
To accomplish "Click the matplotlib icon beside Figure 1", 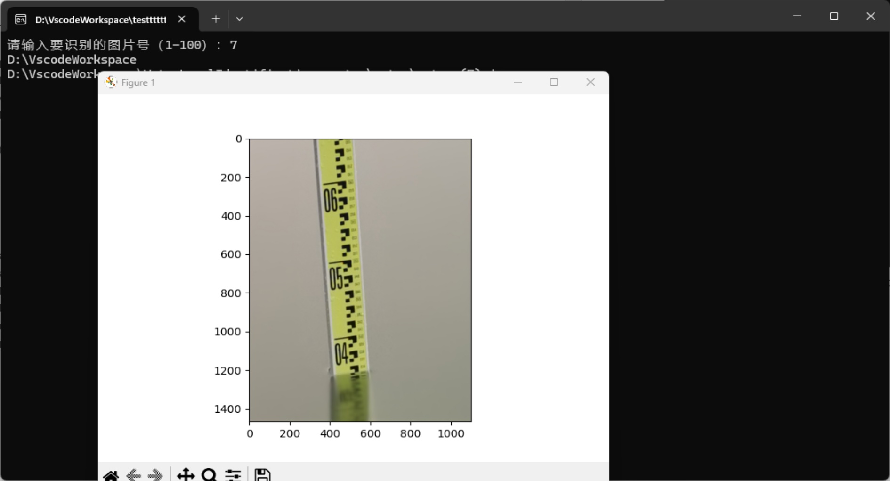I will click(x=111, y=82).
